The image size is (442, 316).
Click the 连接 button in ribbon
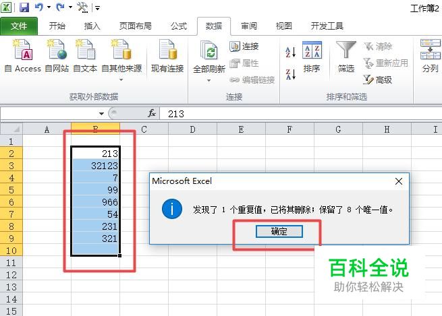pos(244,46)
